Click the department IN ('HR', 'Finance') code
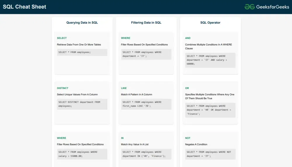 (x=146, y=154)
